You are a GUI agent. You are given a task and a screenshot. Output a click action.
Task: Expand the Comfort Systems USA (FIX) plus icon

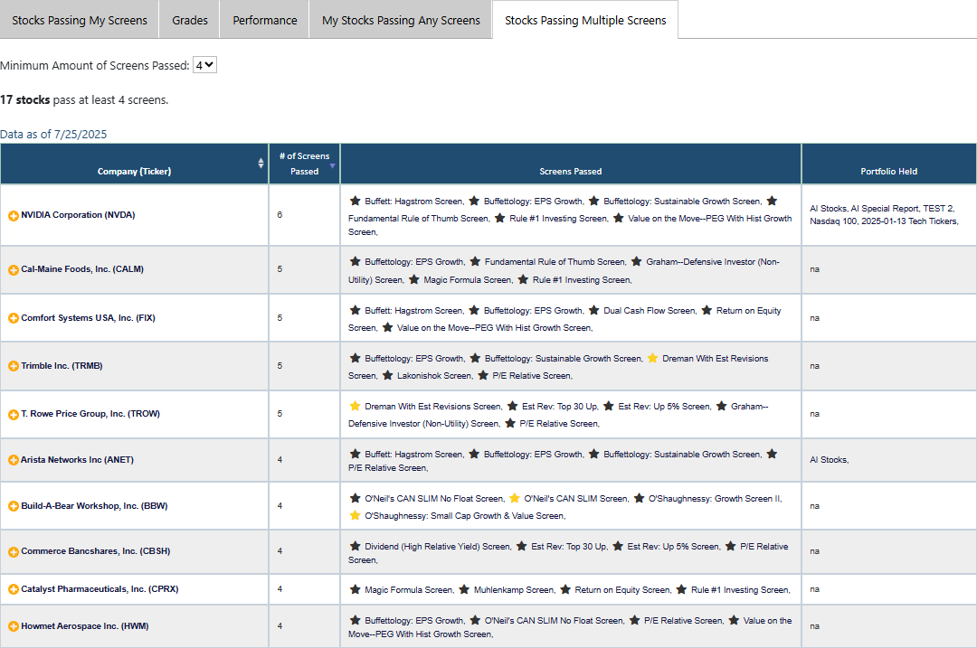coord(13,318)
